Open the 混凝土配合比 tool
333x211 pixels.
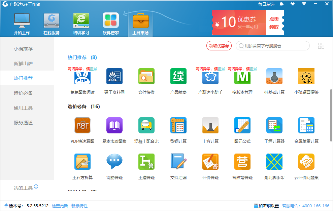146,125
